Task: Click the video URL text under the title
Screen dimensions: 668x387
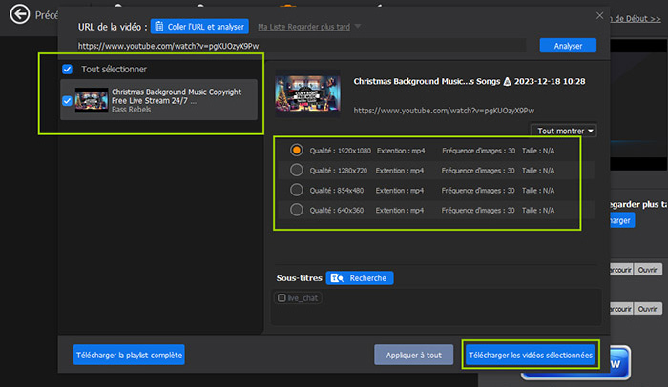Action: click(x=444, y=111)
